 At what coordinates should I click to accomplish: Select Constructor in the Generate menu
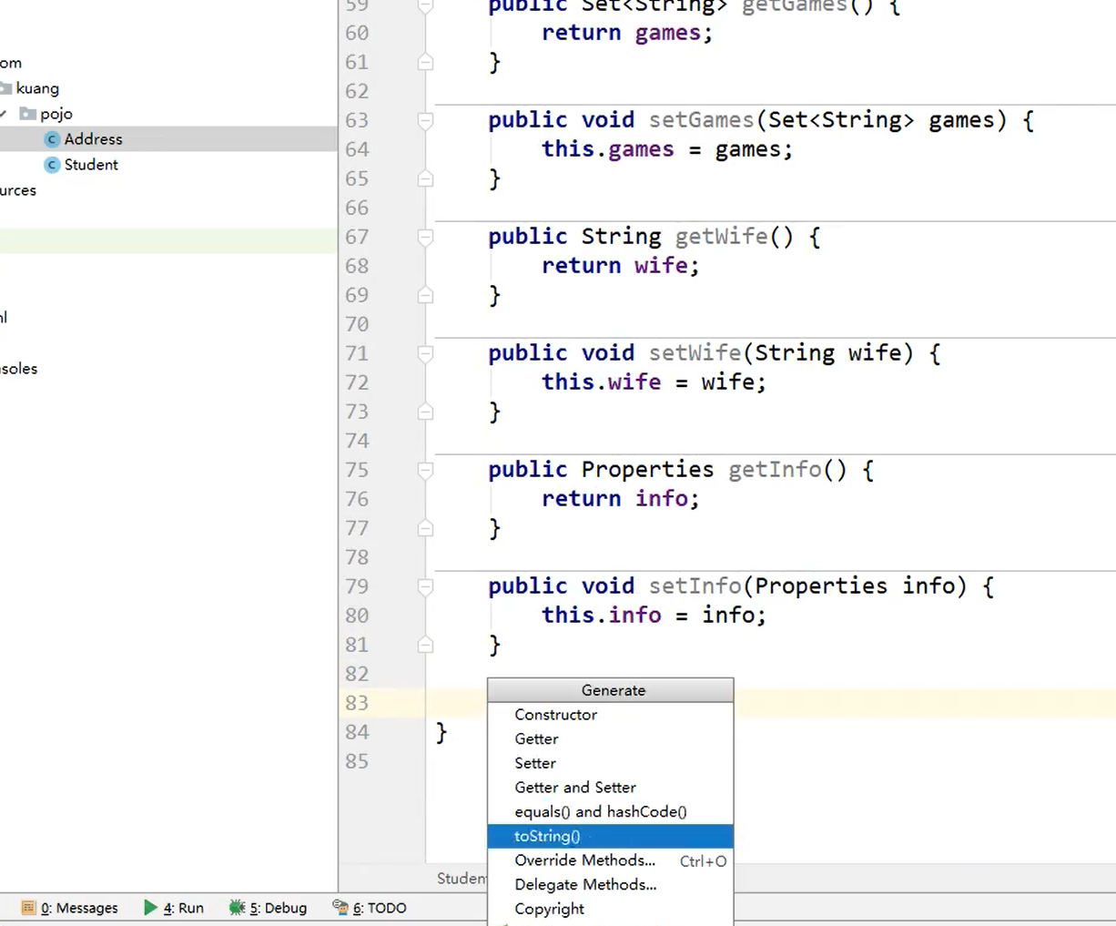pyautogui.click(x=610, y=715)
